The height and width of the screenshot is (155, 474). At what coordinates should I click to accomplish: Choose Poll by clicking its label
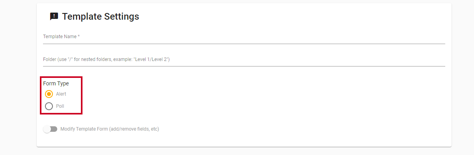click(60, 106)
